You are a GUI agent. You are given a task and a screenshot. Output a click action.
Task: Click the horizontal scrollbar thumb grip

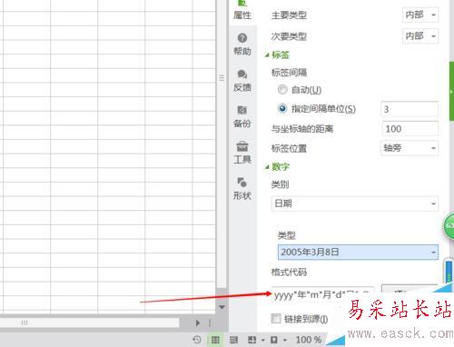[25, 322]
